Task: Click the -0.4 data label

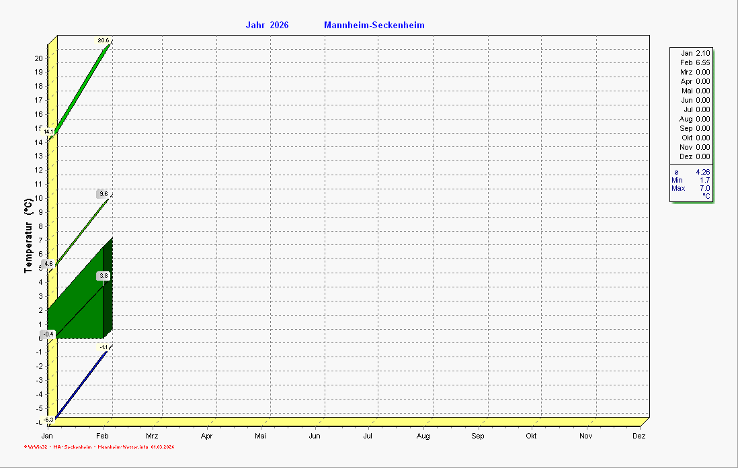Action: (48, 334)
